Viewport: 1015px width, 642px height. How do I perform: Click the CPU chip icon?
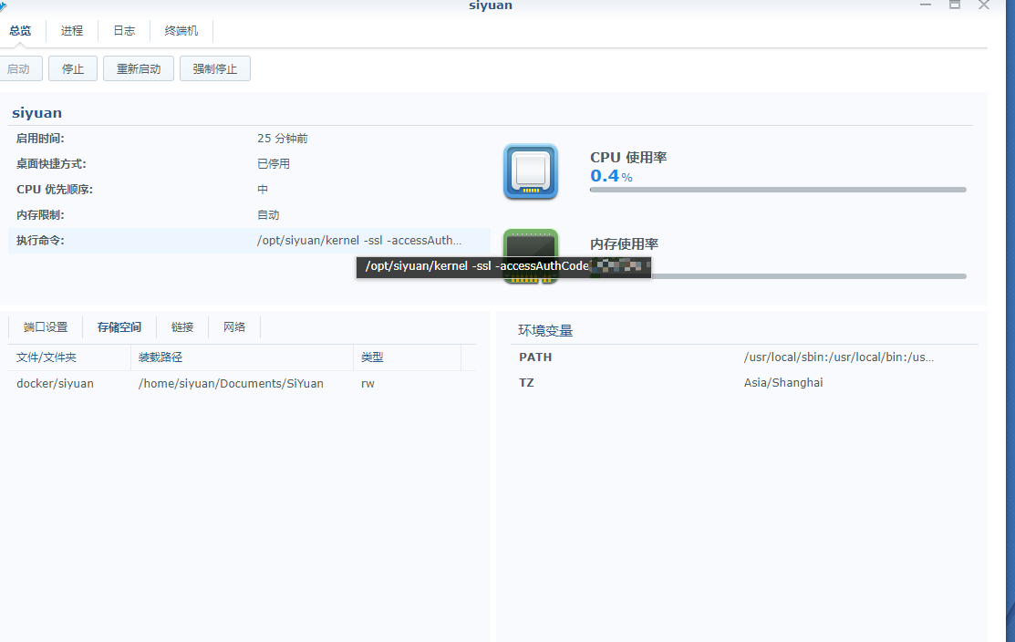pos(530,171)
